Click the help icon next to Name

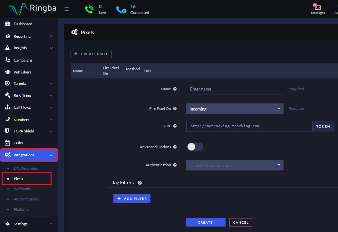pos(175,89)
